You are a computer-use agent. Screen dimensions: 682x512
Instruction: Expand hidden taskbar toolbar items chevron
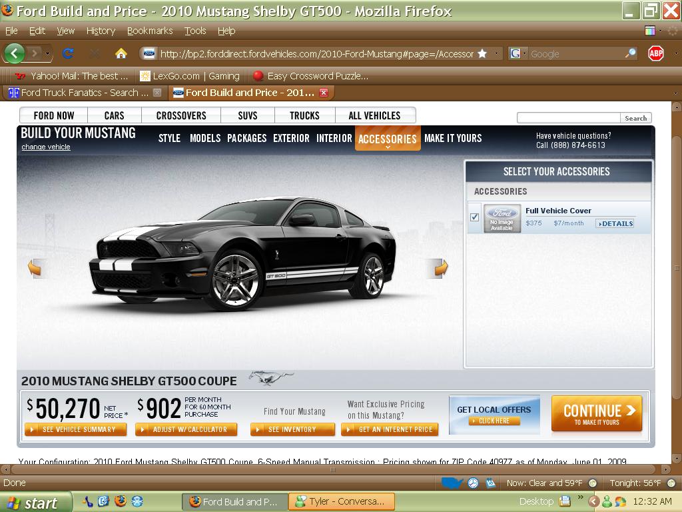coord(581,497)
